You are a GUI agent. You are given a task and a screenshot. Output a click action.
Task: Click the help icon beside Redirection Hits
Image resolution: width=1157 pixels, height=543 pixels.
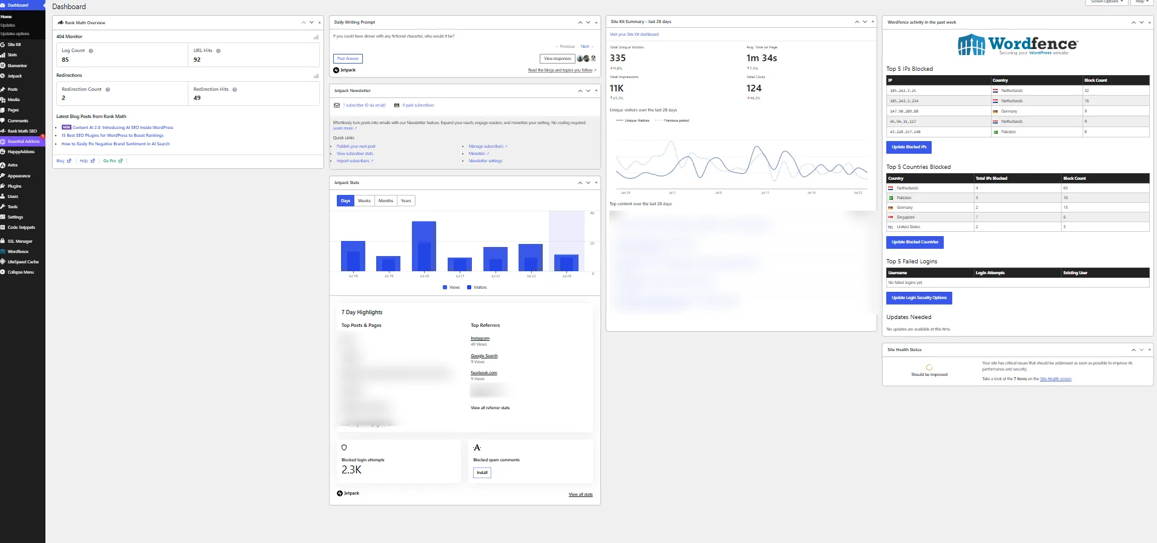coord(234,90)
